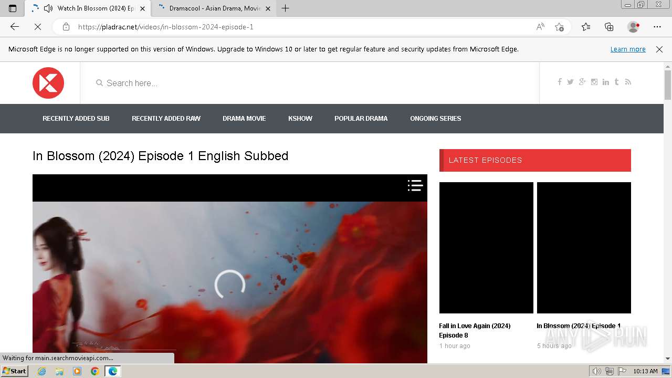Select Edge in the taskbar
Image resolution: width=672 pixels, height=378 pixels.
click(113, 371)
